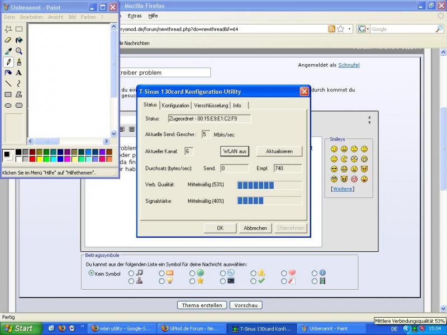Screen dimensions: 447x335
Task: Open the address bar history dropdown arrow
Action: (350, 29)
